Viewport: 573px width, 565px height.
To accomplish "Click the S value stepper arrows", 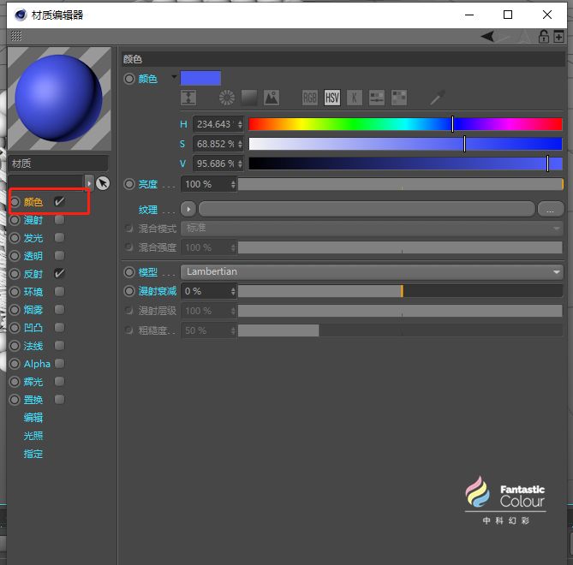I will [240, 145].
